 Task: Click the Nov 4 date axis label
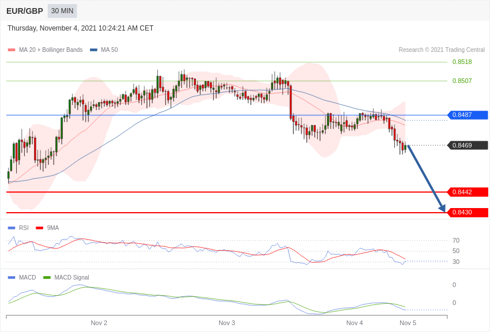(355, 323)
